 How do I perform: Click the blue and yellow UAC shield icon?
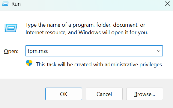29,63
